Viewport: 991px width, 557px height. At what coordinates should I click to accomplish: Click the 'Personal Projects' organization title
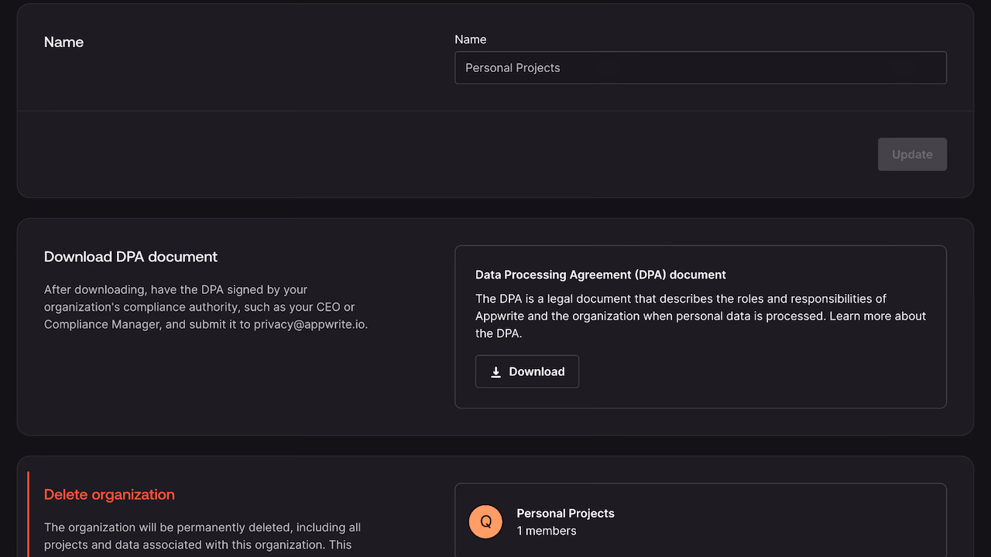[565, 513]
